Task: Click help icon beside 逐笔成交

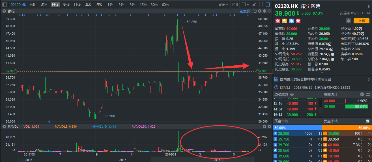Action: coord(292,94)
